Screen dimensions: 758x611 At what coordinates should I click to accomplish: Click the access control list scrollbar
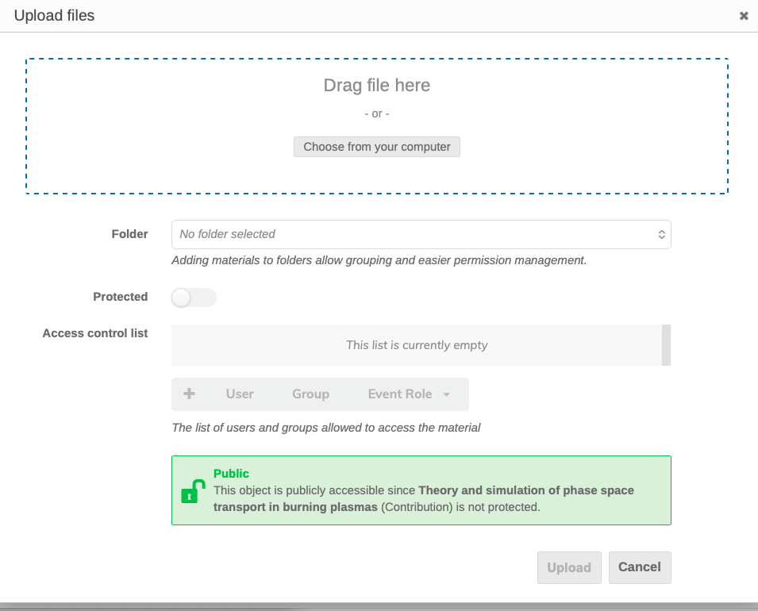pos(667,344)
